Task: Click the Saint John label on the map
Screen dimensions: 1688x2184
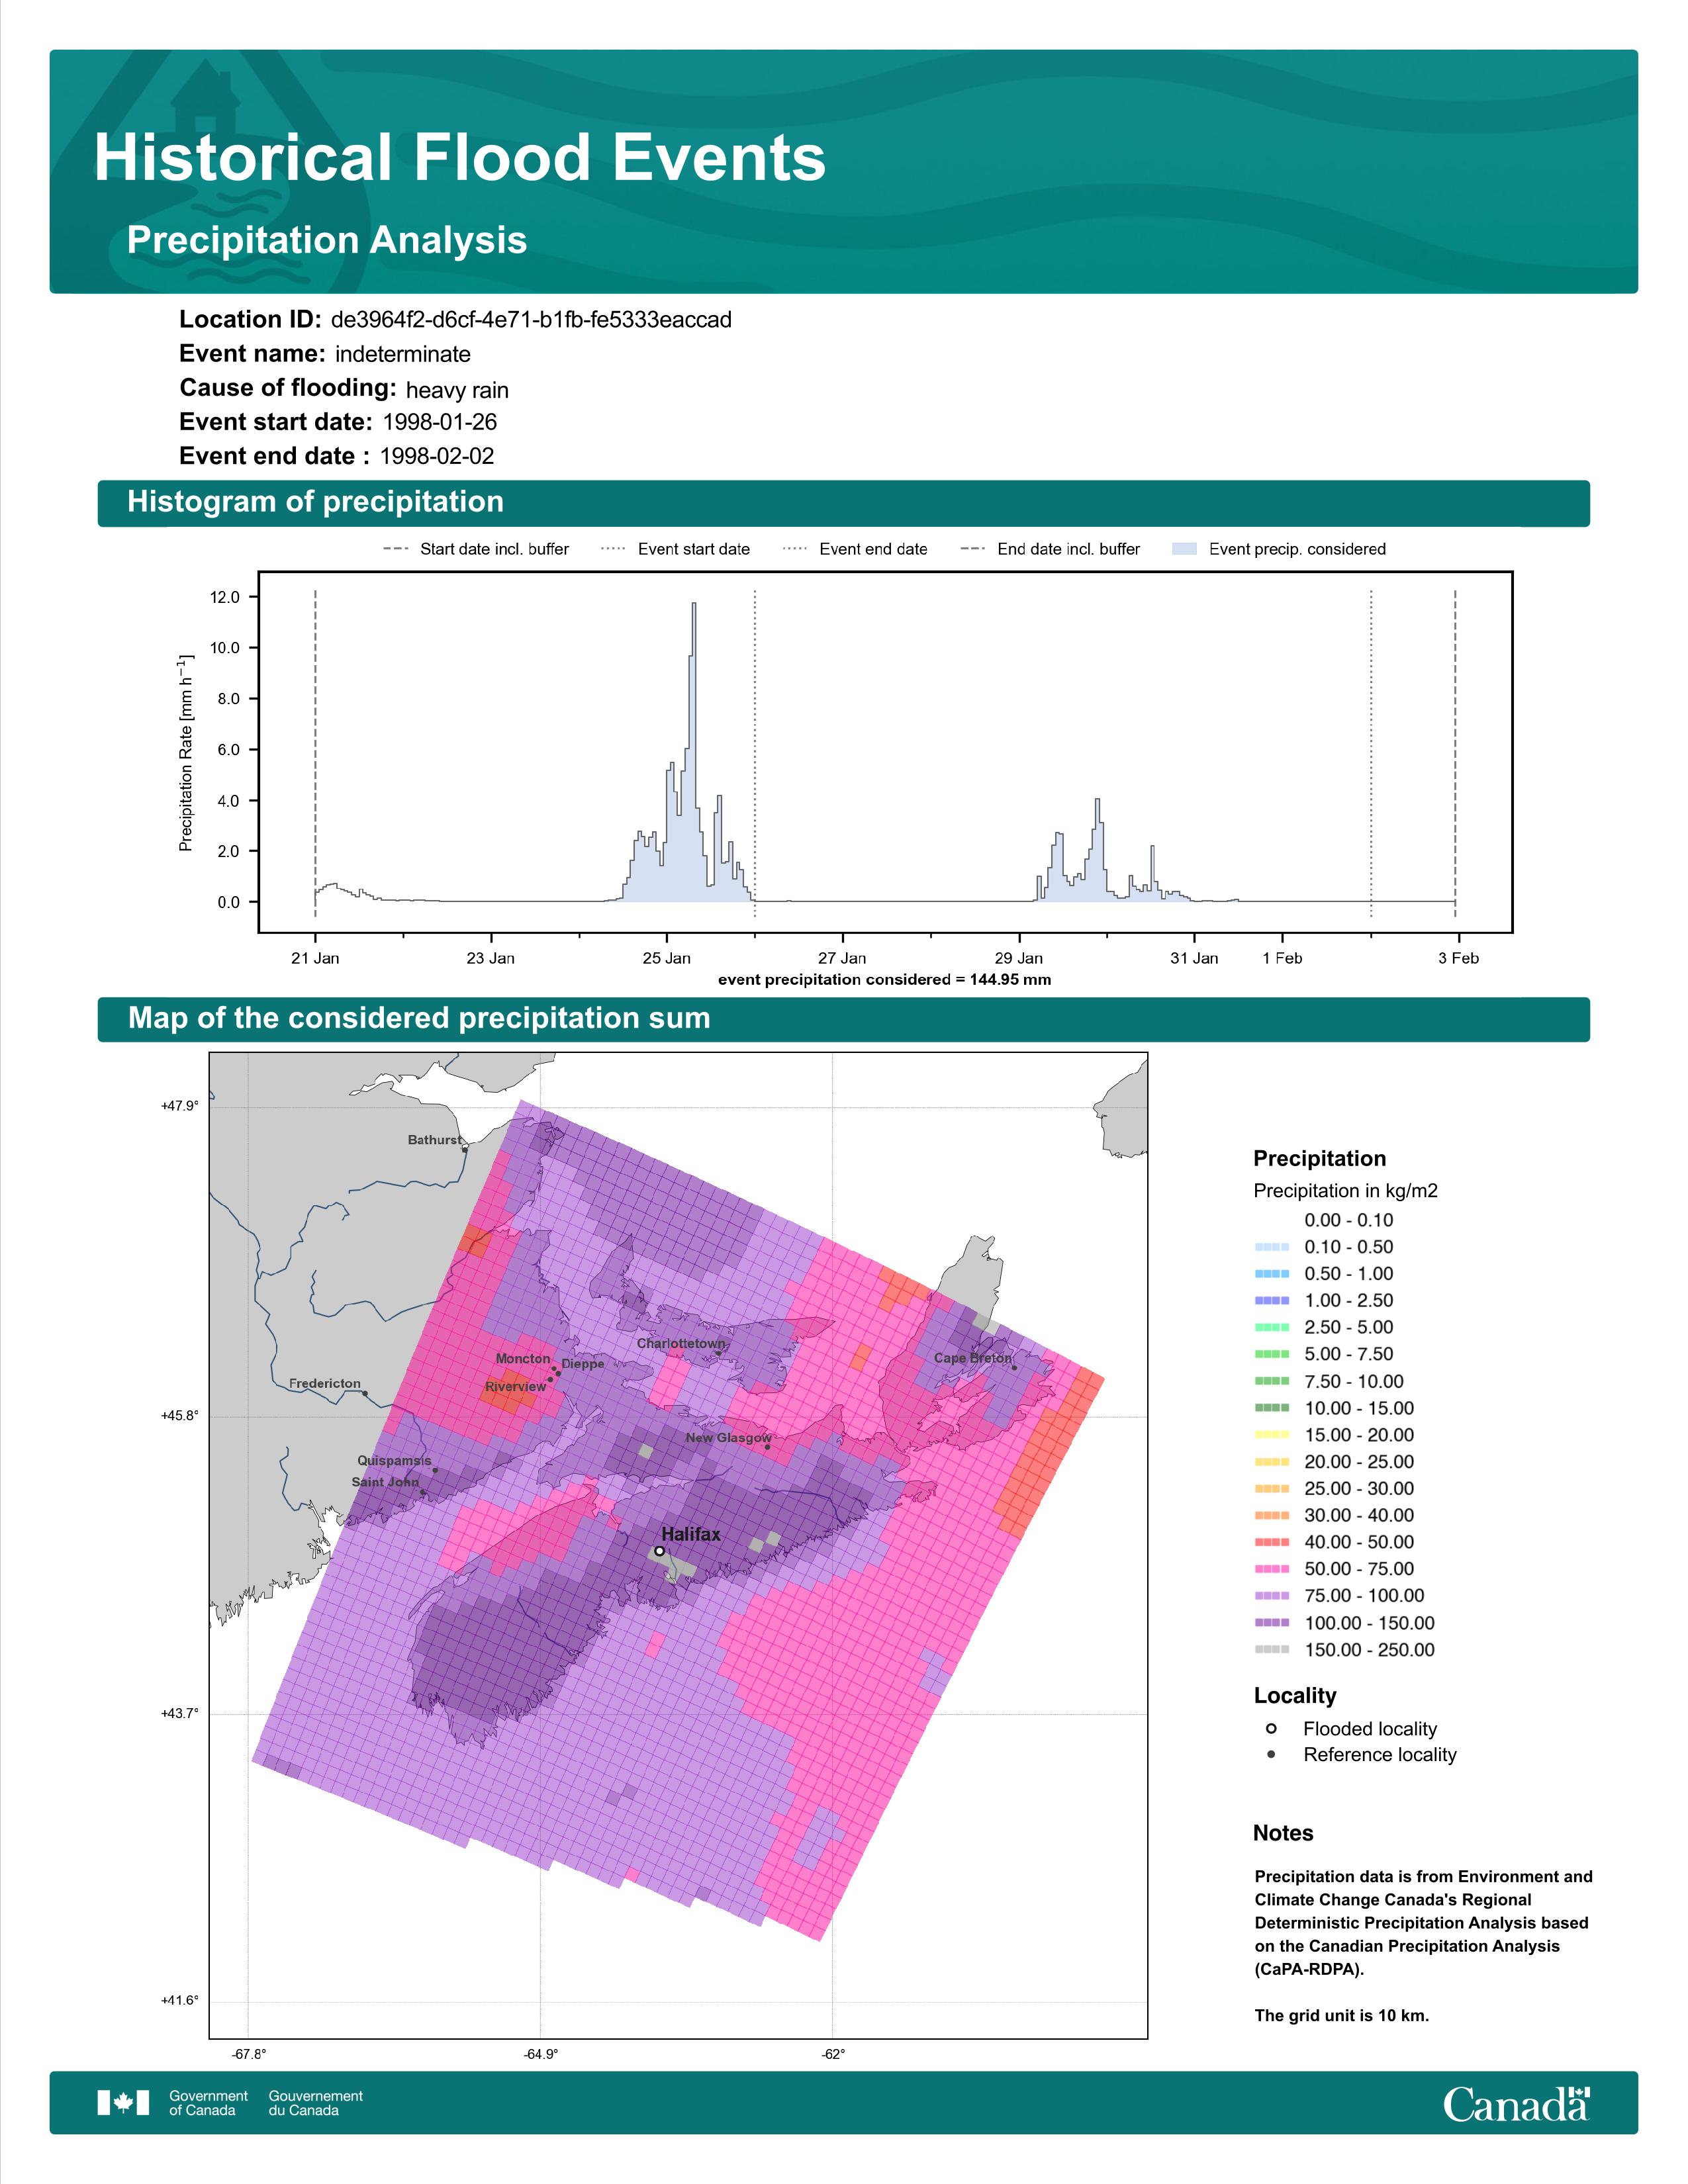Action: pyautogui.click(x=385, y=1481)
